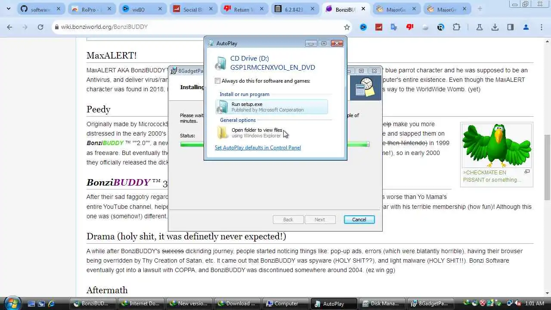The width and height of the screenshot is (551, 310).
Task: Click the vidIQ extension icon
Action: coord(363,27)
